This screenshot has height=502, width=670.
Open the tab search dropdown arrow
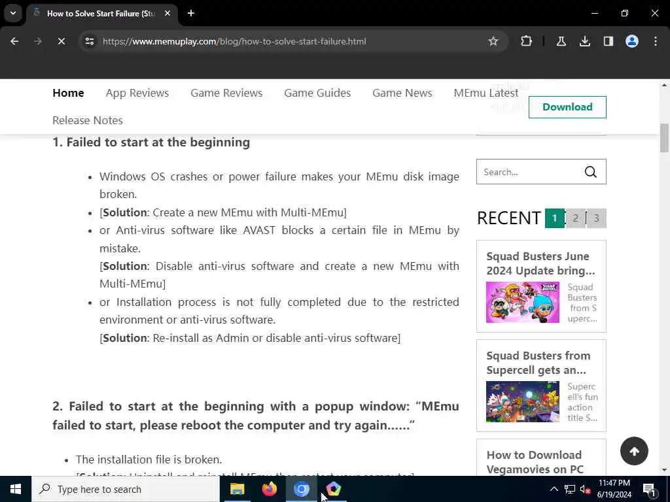(x=13, y=13)
